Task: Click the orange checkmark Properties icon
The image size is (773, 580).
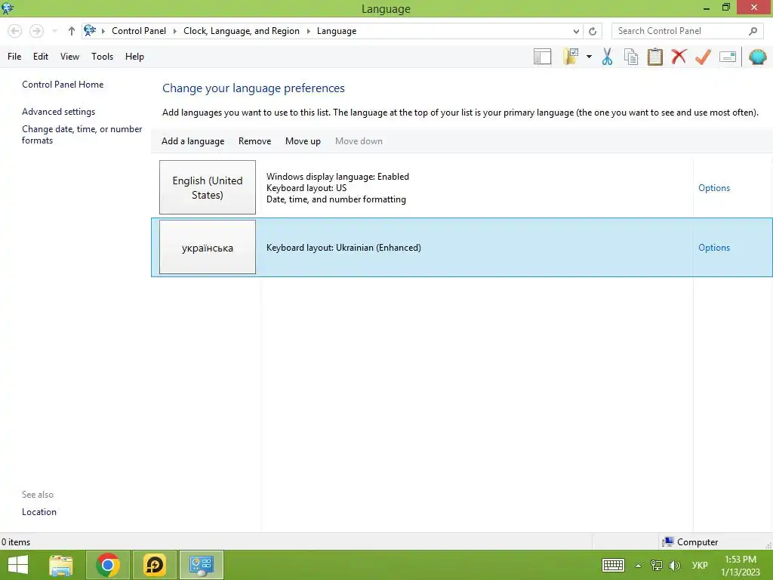Action: pos(703,57)
